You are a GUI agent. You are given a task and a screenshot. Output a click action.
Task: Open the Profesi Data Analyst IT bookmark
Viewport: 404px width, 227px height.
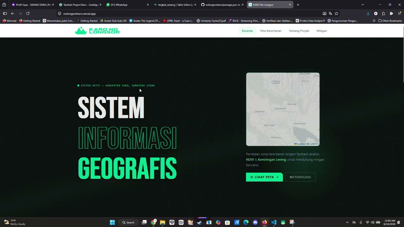(x=310, y=21)
